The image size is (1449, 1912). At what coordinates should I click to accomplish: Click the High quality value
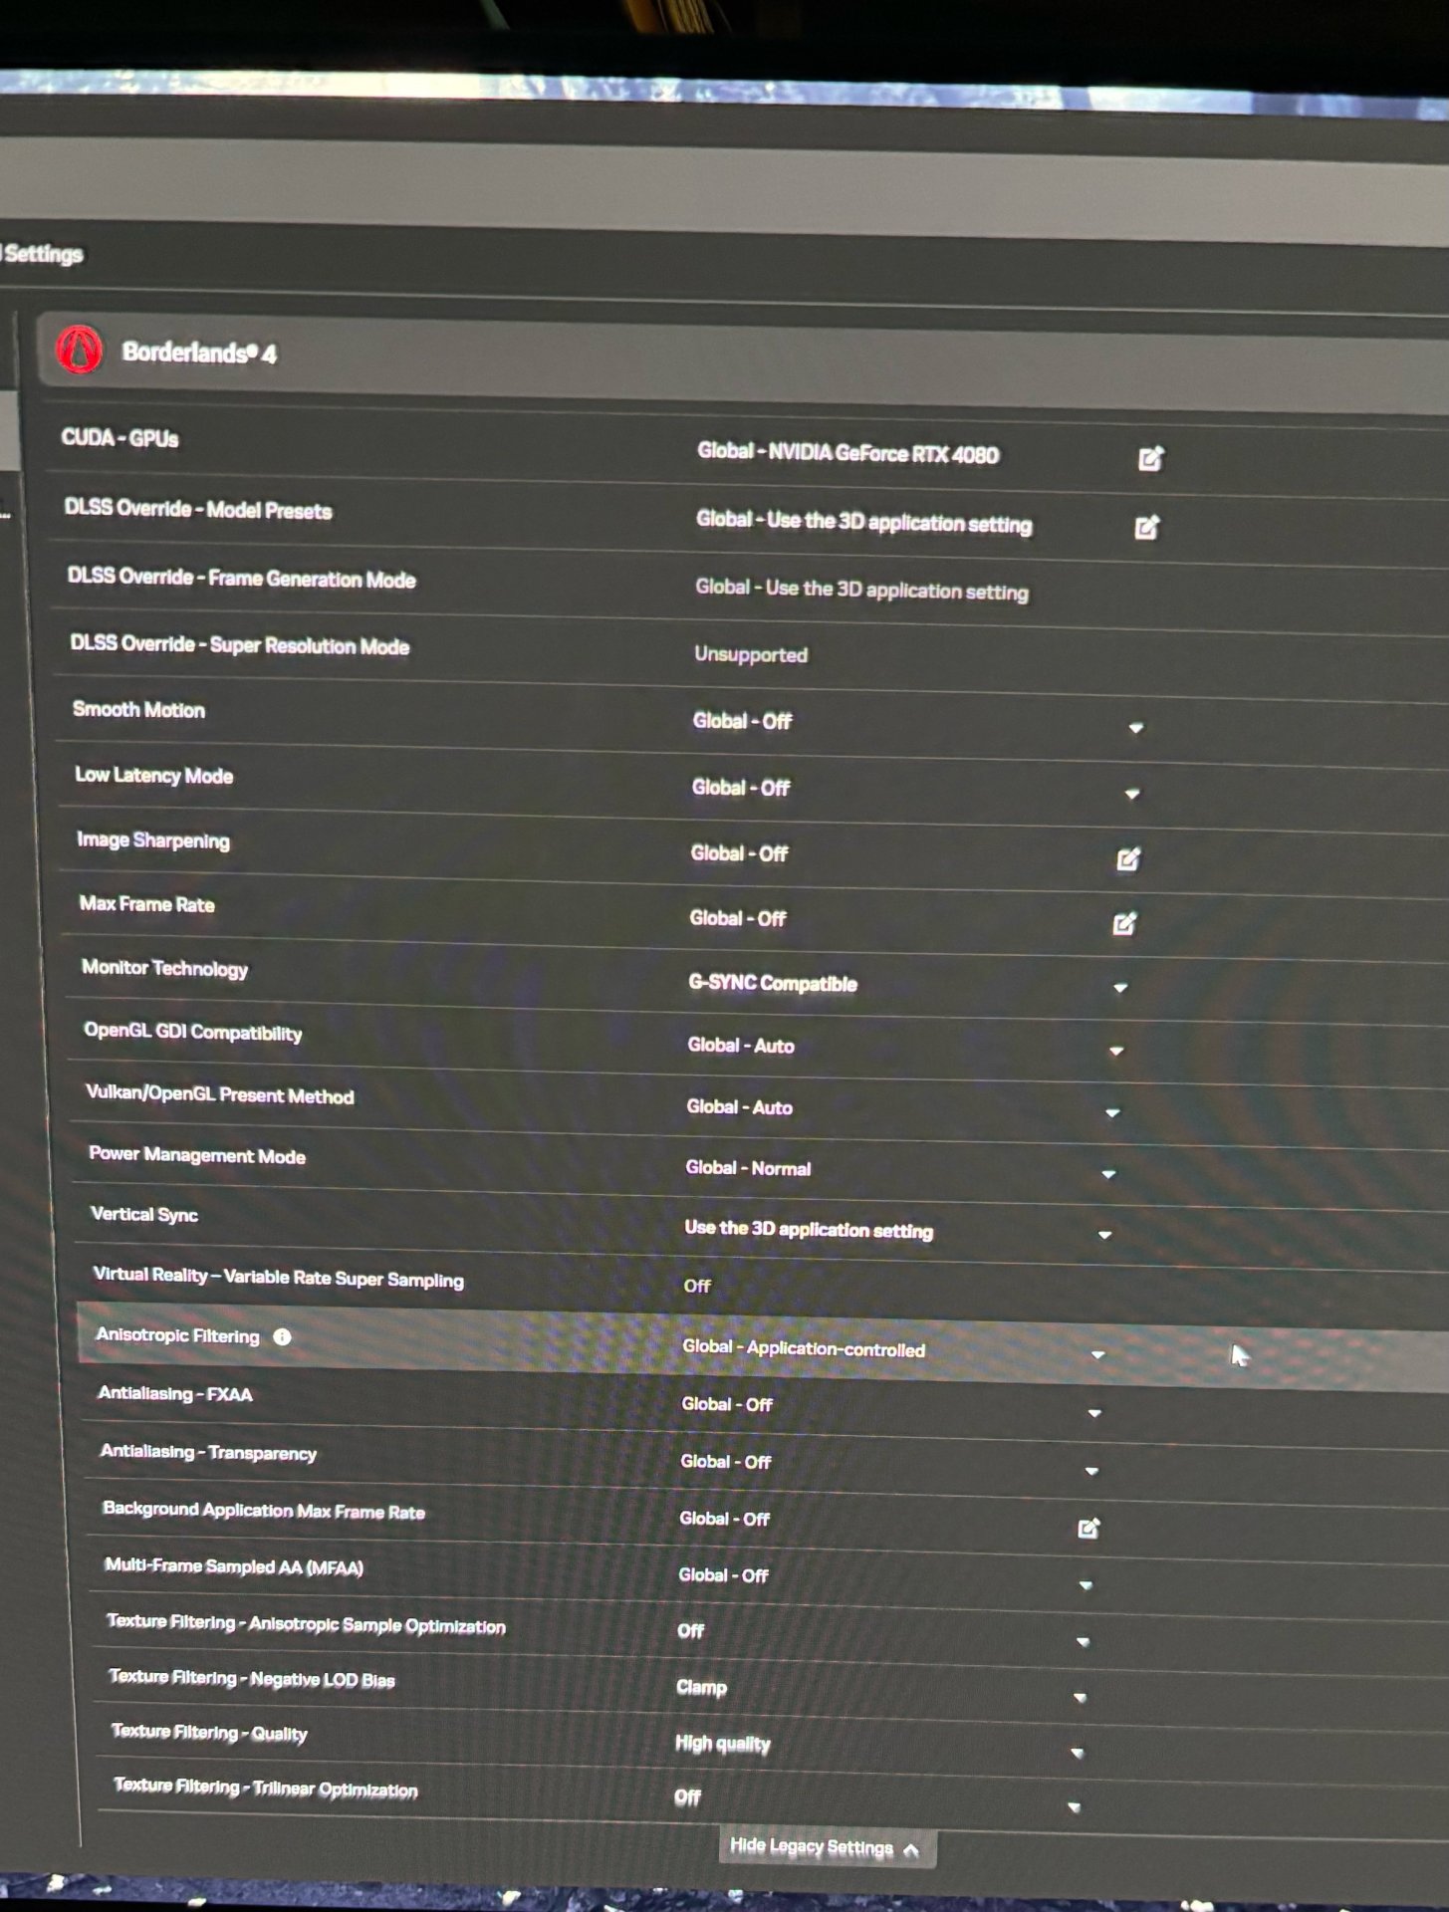point(723,1743)
